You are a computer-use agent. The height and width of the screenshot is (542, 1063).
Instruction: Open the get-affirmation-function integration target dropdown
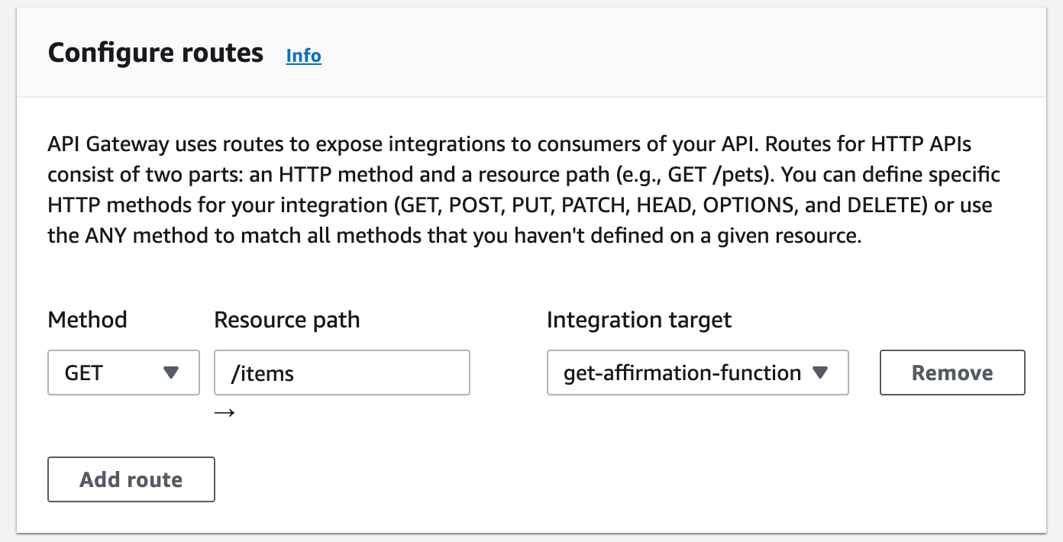698,373
